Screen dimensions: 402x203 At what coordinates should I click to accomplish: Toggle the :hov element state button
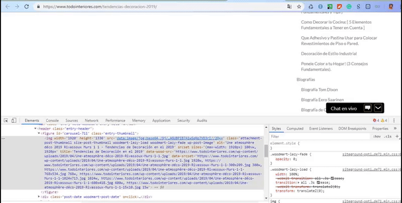point(377,136)
